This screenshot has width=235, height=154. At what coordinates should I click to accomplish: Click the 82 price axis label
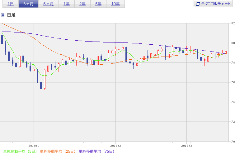pyautogui.click(x=233, y=23)
